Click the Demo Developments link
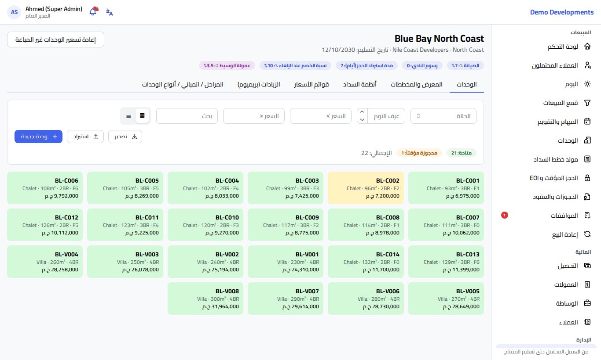Screen dimensions: 601x360 point(562,12)
